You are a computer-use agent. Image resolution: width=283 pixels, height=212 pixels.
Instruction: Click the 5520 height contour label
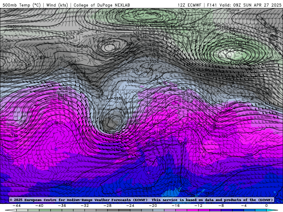click(156, 55)
